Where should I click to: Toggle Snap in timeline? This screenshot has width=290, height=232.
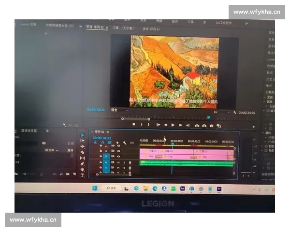point(102,143)
